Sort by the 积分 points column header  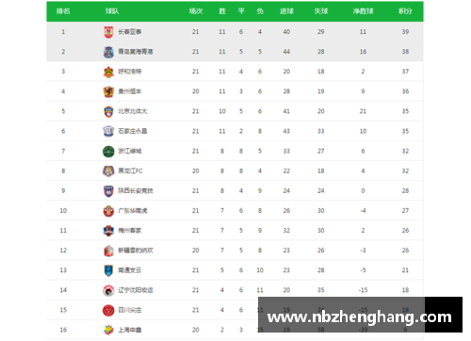click(405, 11)
